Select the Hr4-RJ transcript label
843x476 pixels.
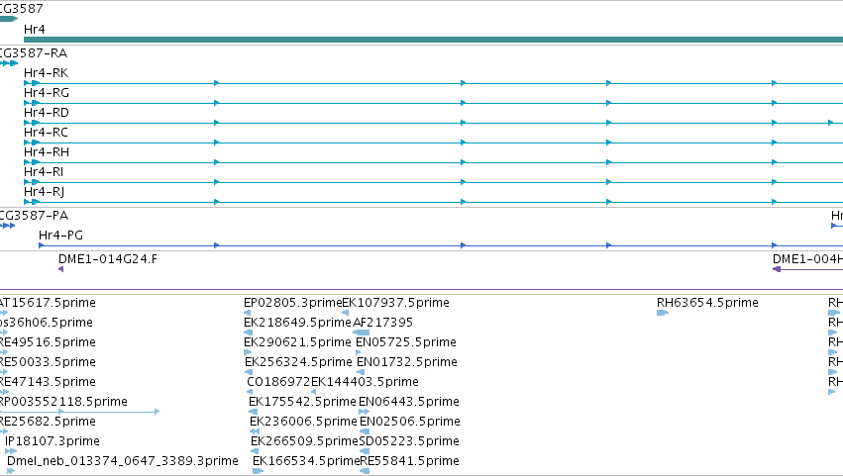point(45,192)
